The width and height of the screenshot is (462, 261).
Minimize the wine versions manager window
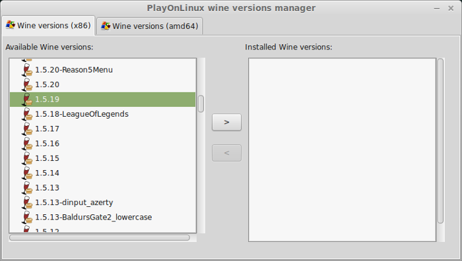coord(437,9)
